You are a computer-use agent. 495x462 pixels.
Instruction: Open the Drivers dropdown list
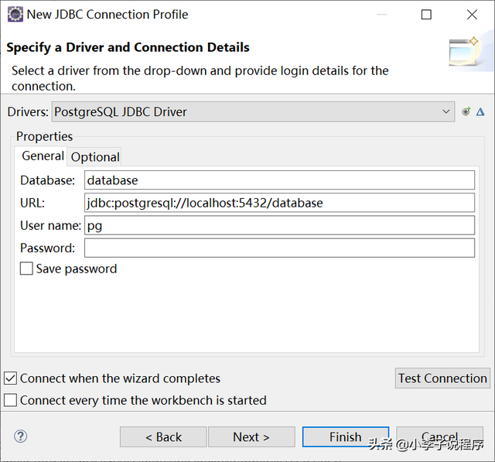pos(253,111)
